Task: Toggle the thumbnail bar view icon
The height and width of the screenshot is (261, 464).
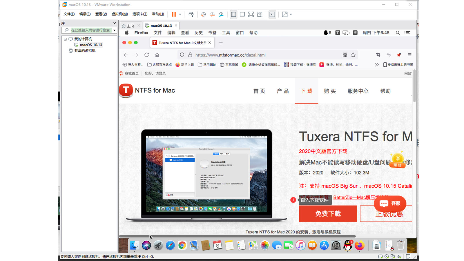Action: pos(242,14)
